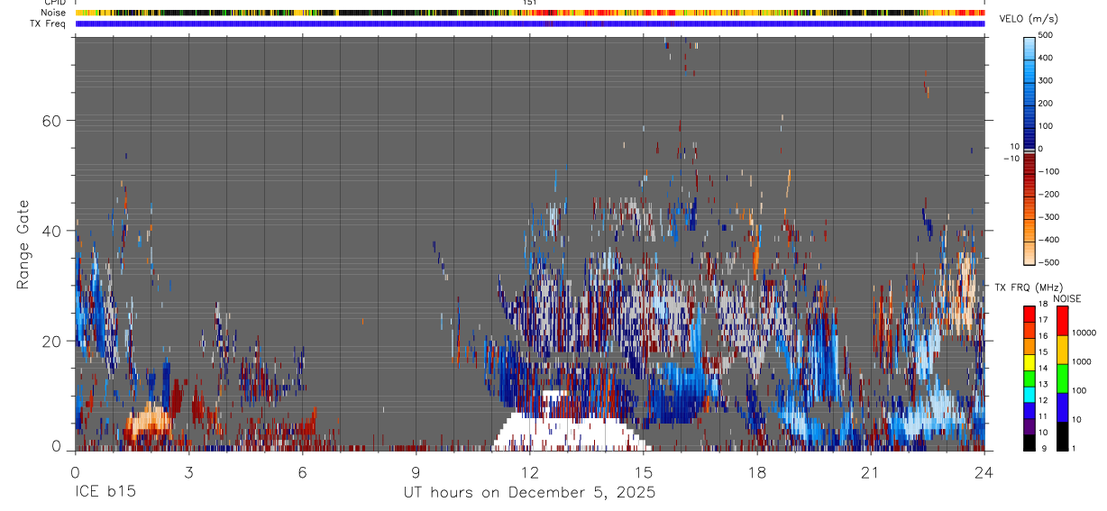
Task: Select the -500 tick on velocity scale
Action: (x=1047, y=262)
